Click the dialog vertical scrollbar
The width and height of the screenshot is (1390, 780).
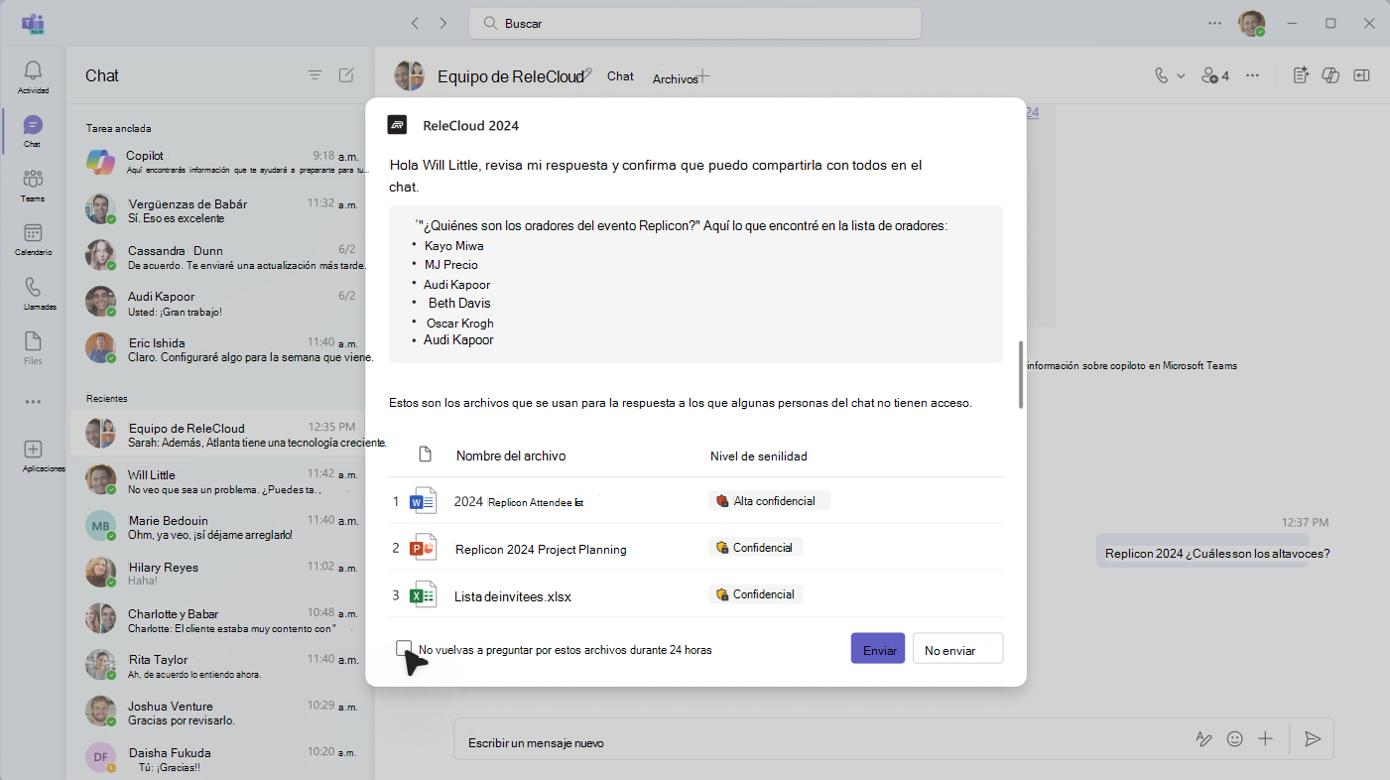pos(1021,375)
